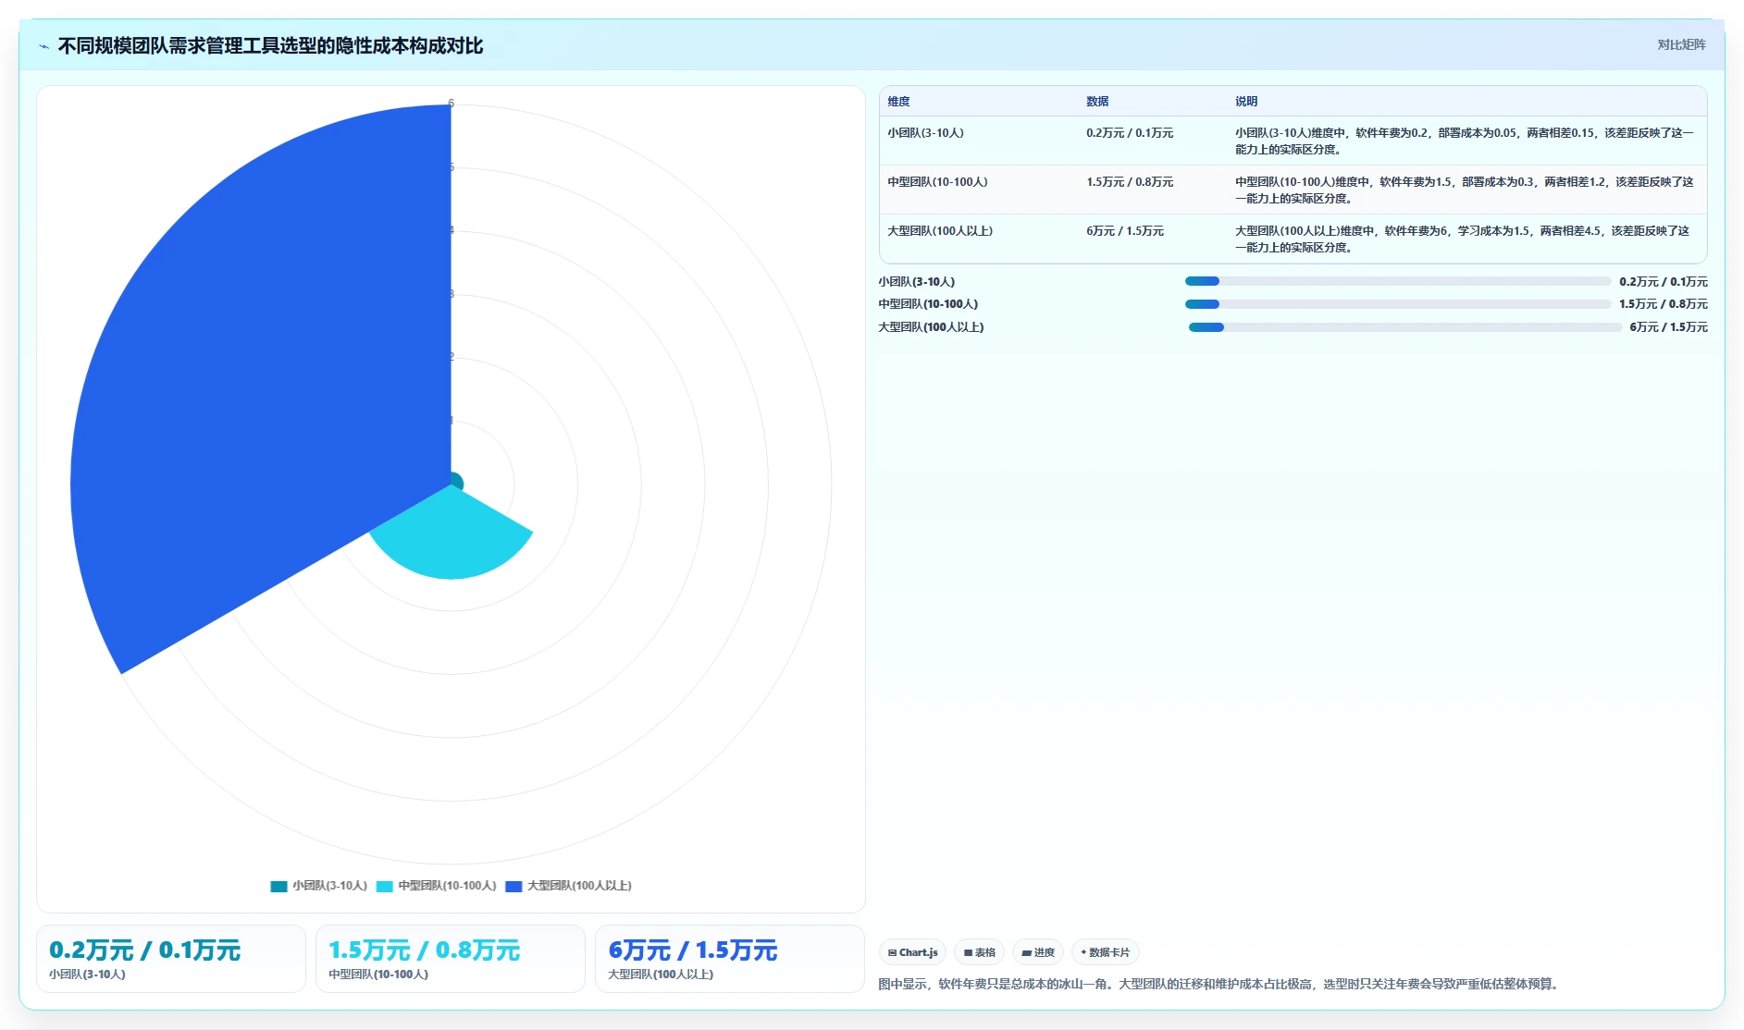The height and width of the screenshot is (1030, 1744).
Task: Select the 表格 tag chip
Action: [979, 952]
